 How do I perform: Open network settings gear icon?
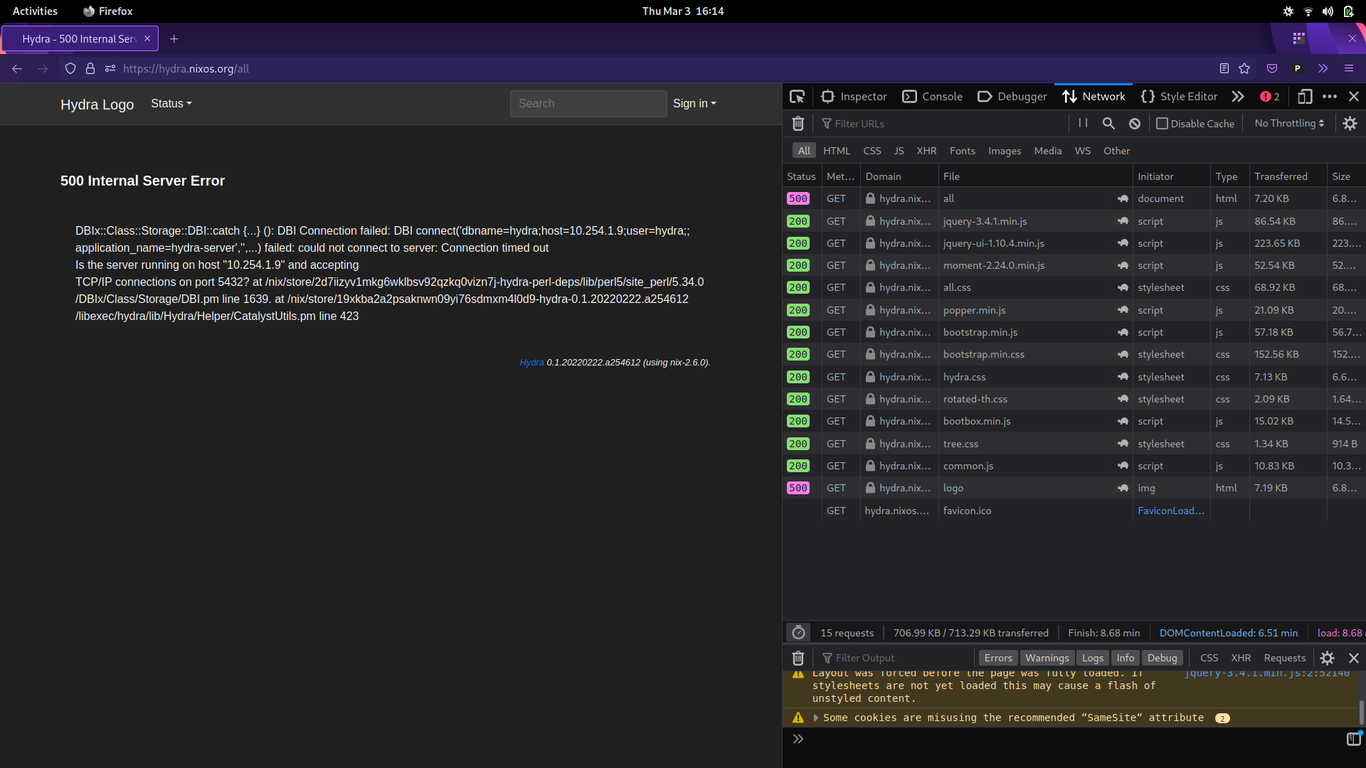tap(1350, 124)
